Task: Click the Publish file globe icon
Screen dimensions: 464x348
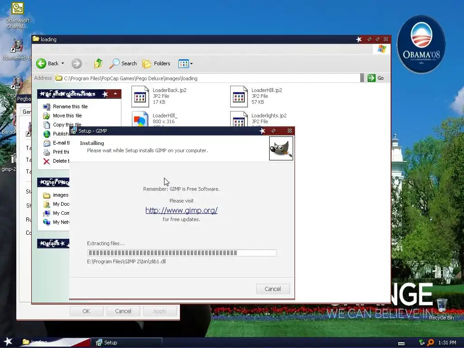Action: tap(47, 134)
